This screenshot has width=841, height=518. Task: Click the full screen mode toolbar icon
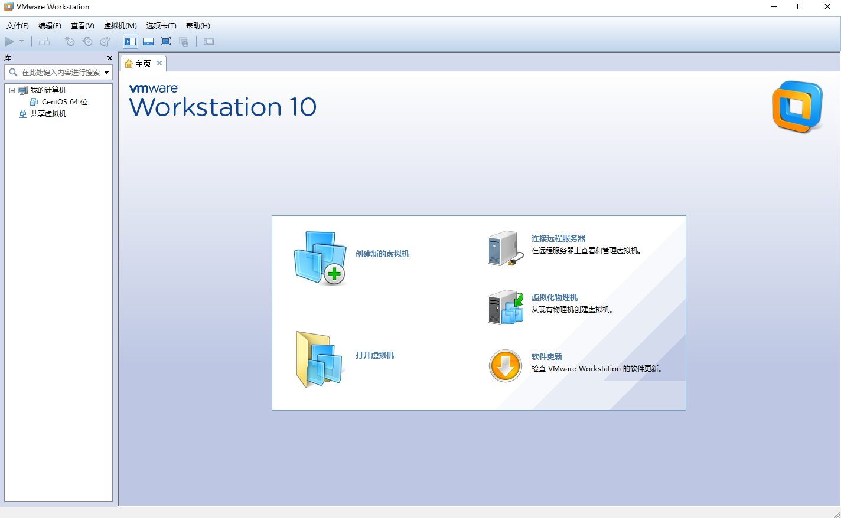click(166, 41)
